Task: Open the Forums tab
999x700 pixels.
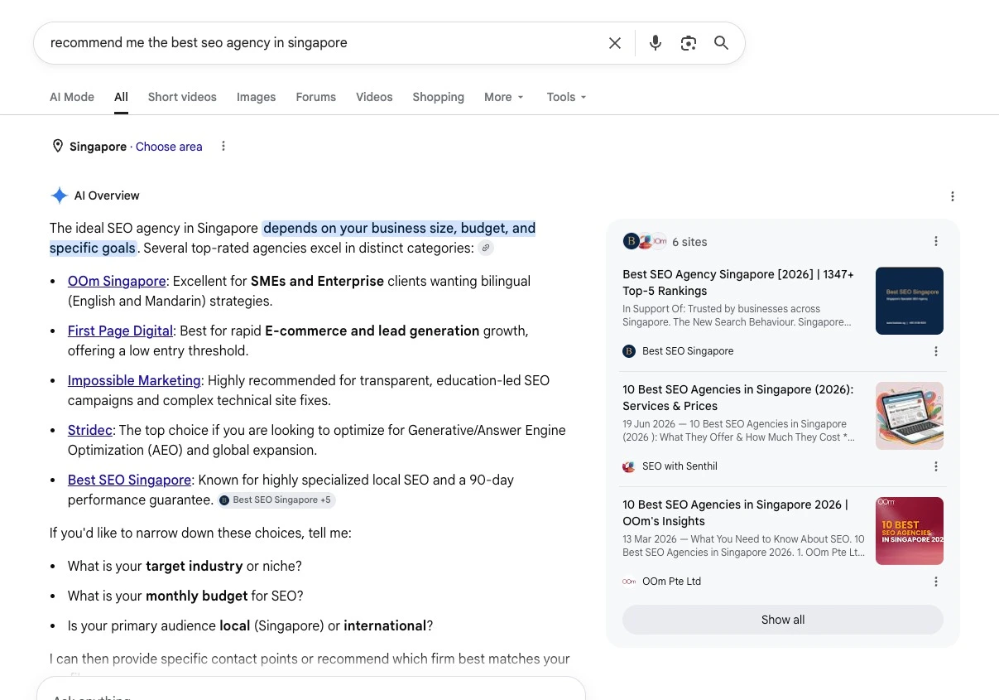Action: point(316,97)
